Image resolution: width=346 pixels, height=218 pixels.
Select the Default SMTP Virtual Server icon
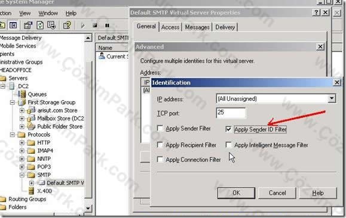pos(41,183)
